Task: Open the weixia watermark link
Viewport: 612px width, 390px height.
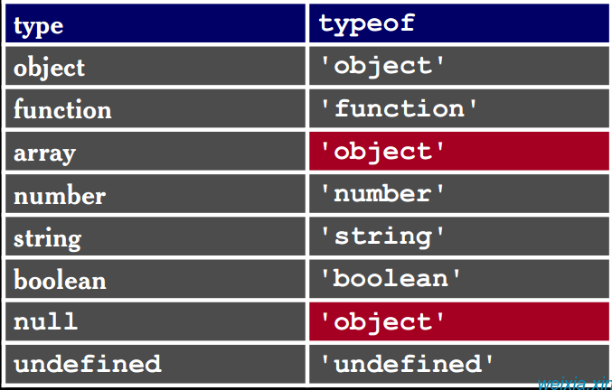Action: (x=575, y=384)
